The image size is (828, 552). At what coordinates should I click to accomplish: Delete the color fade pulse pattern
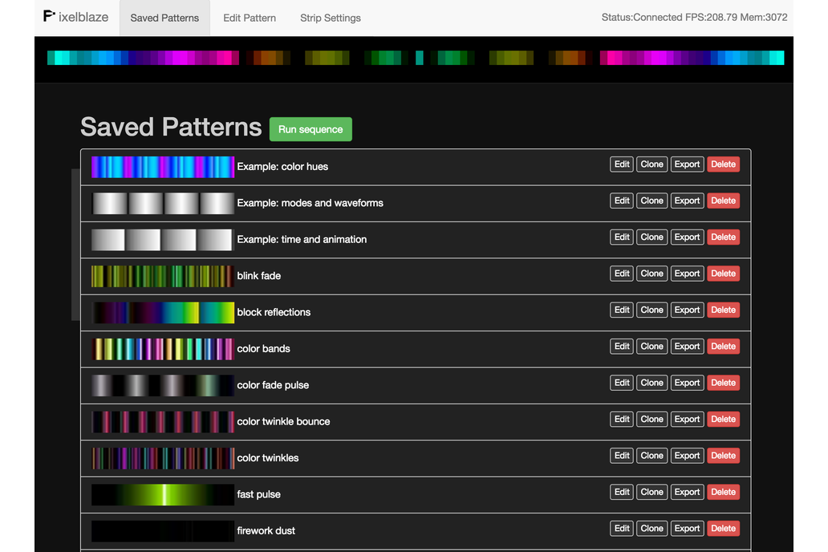[724, 383]
